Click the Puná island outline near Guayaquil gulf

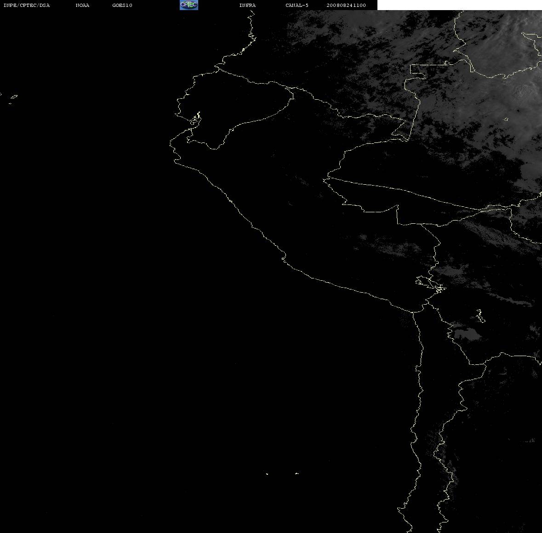coord(195,119)
